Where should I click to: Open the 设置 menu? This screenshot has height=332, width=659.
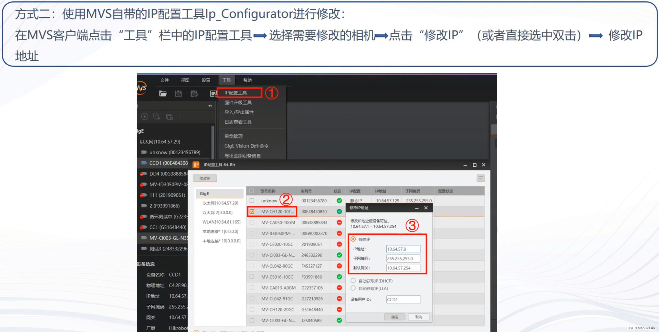click(206, 80)
